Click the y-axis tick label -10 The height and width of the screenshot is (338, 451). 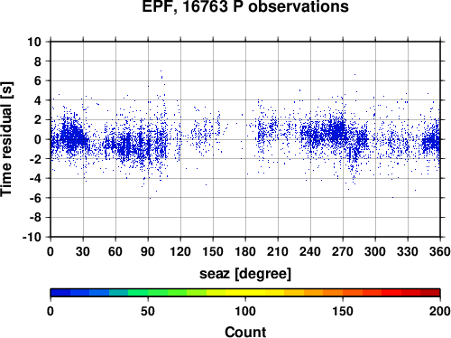coord(32,237)
